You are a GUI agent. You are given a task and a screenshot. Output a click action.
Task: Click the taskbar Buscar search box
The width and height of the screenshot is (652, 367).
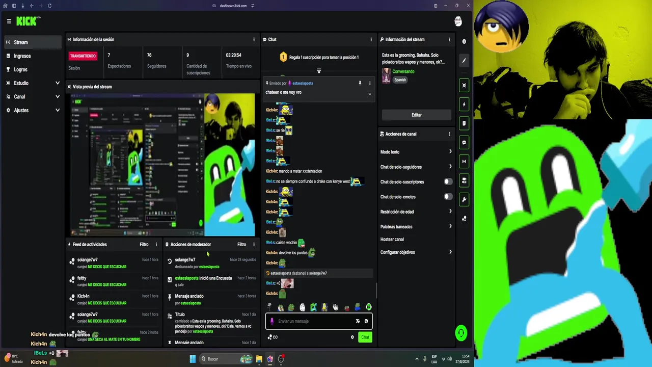(x=227, y=359)
